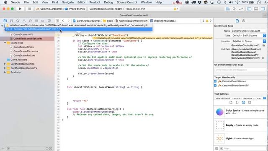This screenshot has height=151, width=268.
Task: Open the breakpoint navigator
Action: point(43,21)
